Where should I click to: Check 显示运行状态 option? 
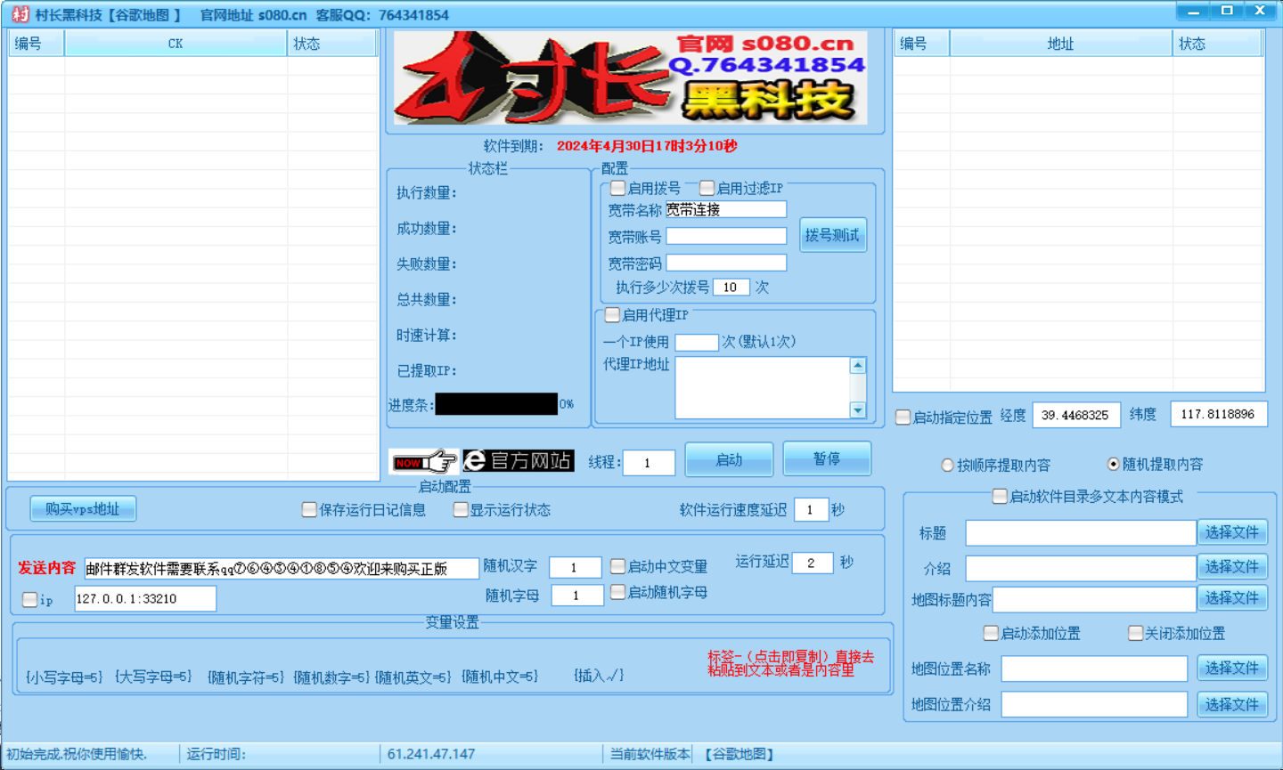pos(461,509)
